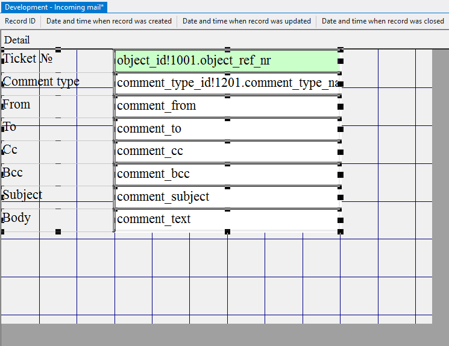Click the record was created header

tap(109, 21)
